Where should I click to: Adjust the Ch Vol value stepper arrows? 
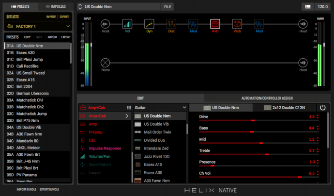(318, 173)
